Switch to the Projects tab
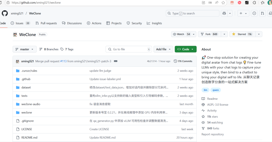 [114, 23]
